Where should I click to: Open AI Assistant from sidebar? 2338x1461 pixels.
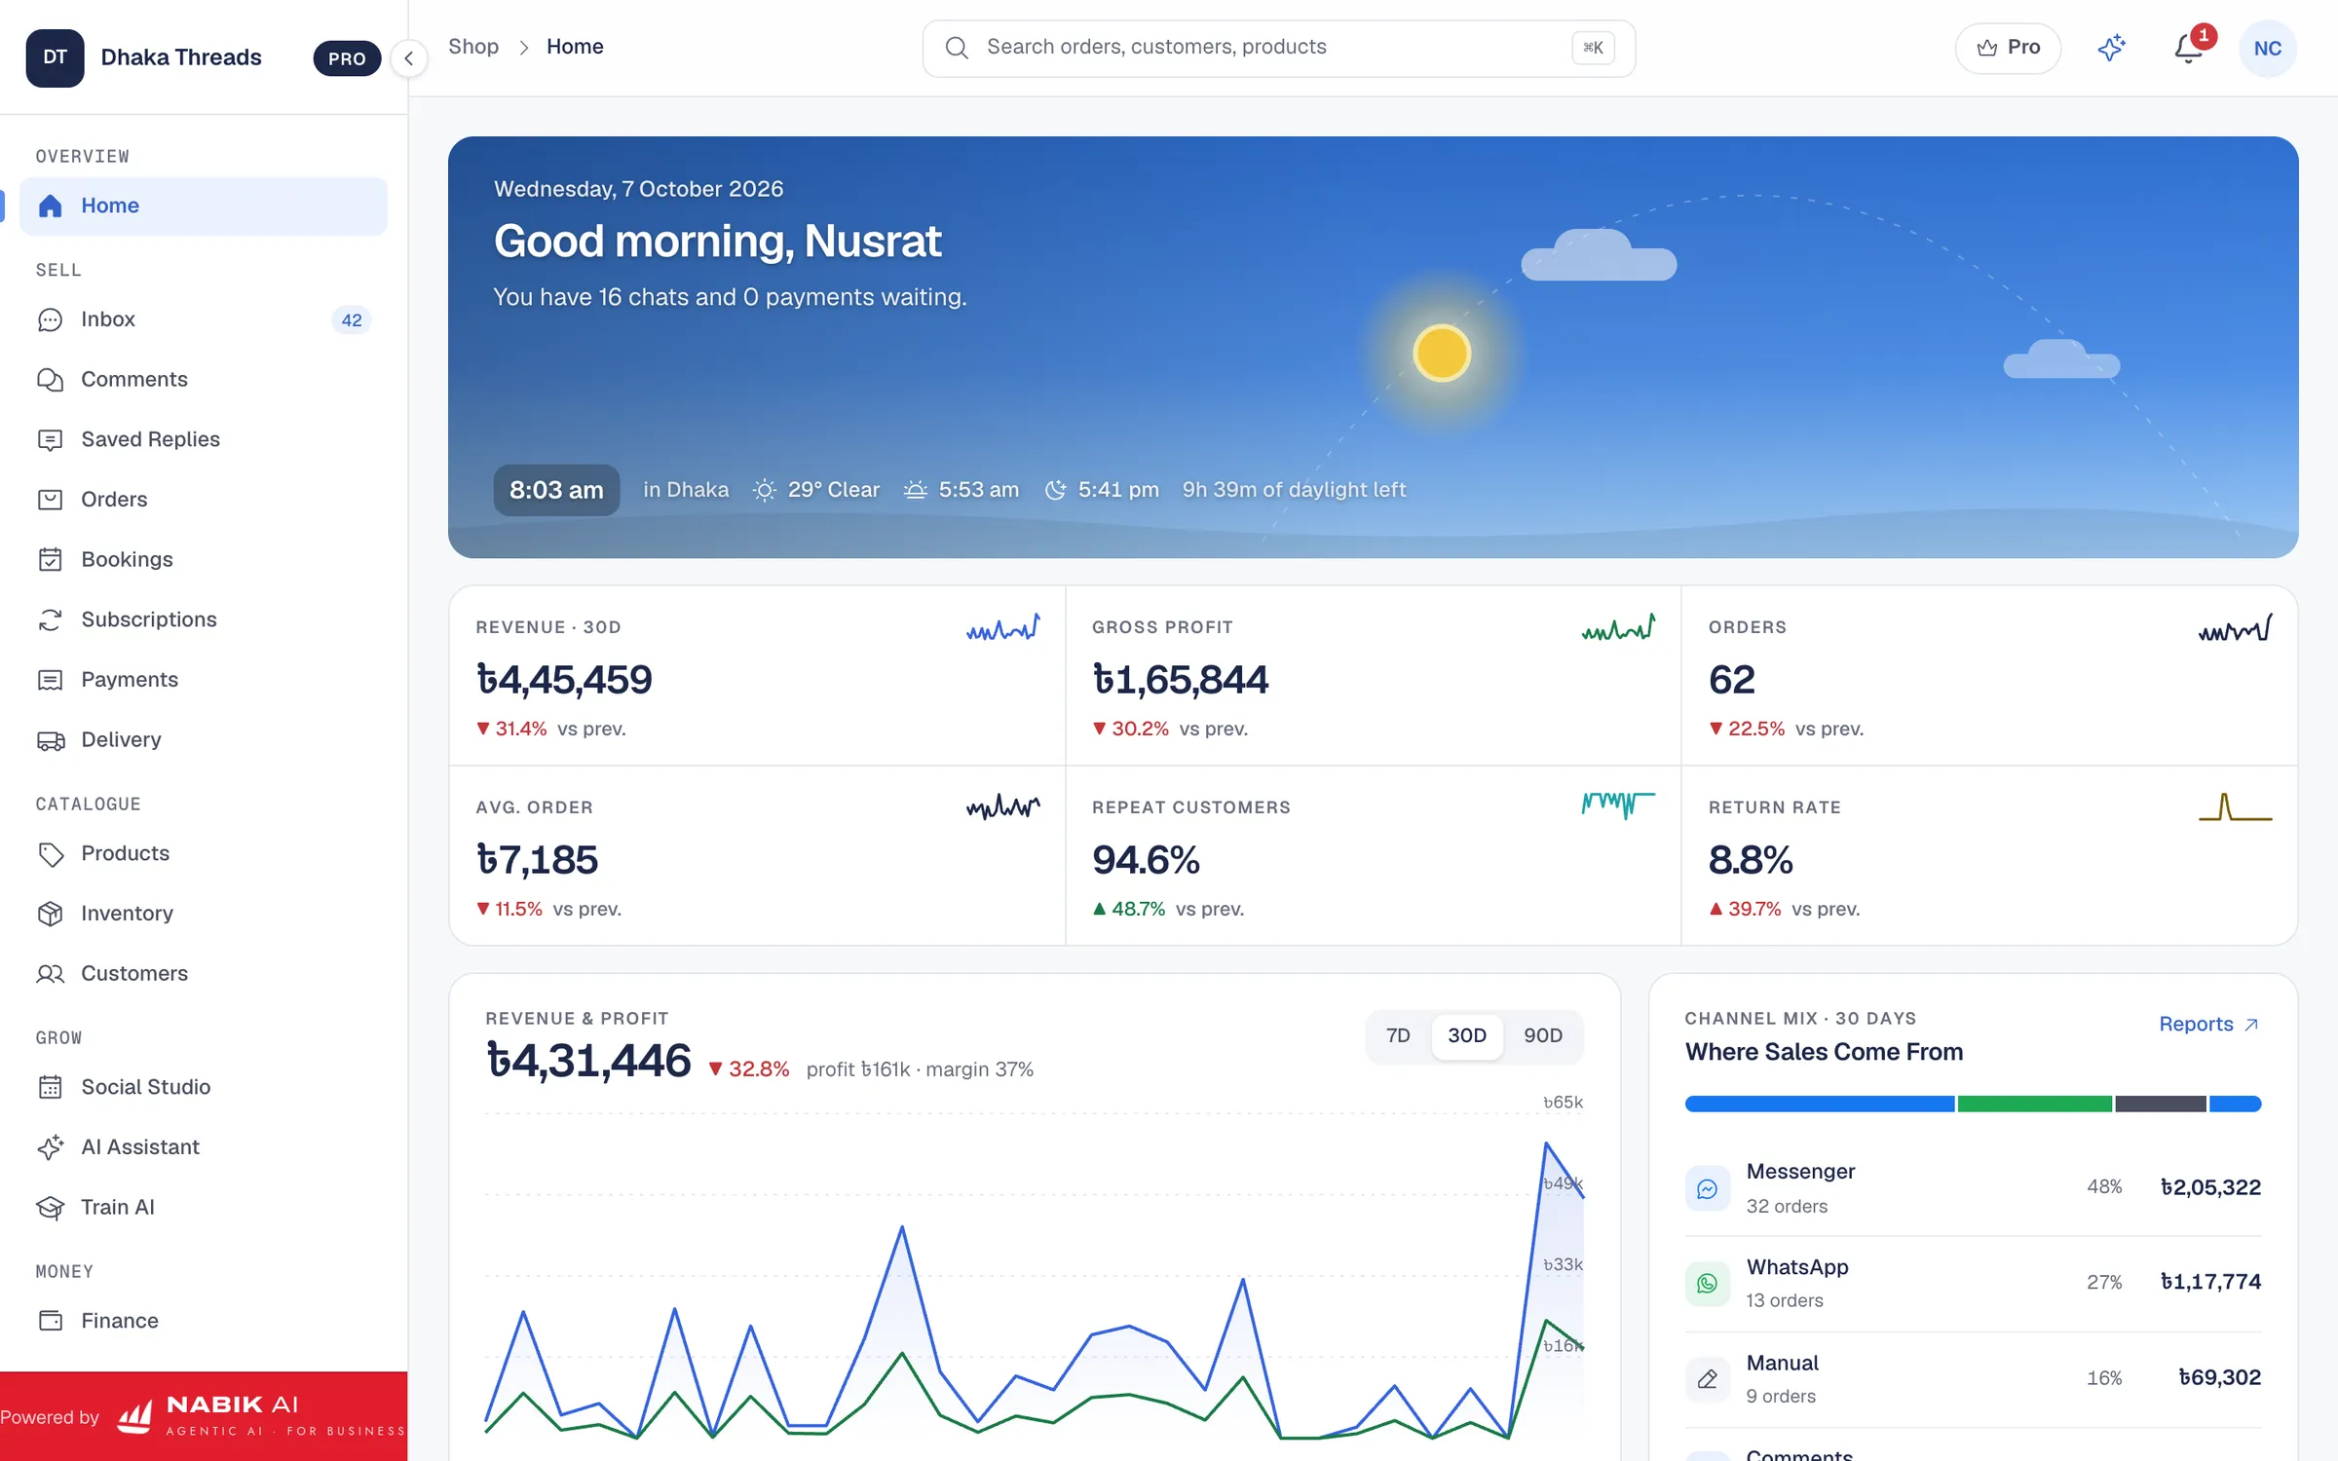pos(204,1147)
